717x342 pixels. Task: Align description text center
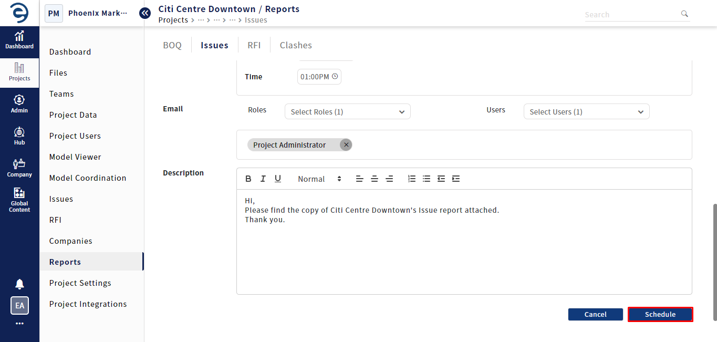click(x=375, y=179)
